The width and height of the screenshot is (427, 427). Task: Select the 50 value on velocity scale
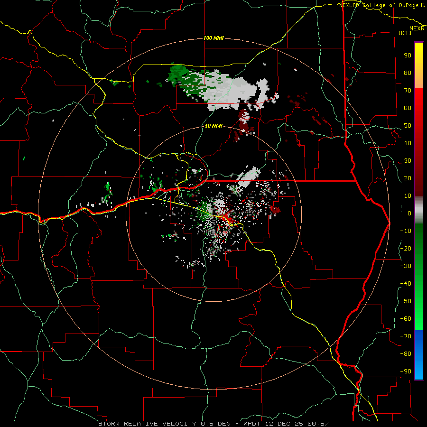[408, 126]
